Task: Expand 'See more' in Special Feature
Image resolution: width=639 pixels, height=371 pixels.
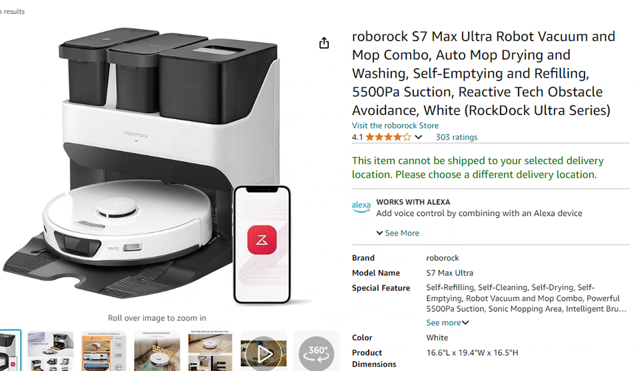Action: pos(447,322)
